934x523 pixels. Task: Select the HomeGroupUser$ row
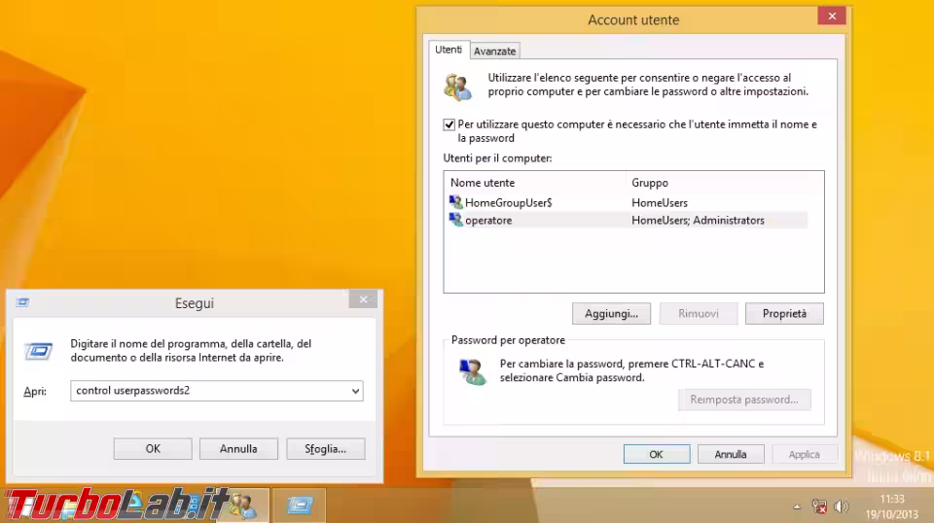[x=628, y=203]
